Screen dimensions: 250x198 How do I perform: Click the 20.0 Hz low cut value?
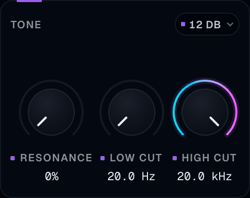131,177
